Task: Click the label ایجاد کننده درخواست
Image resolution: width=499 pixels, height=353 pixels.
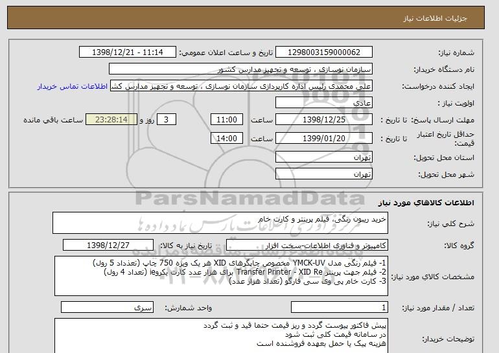Action: pos(438,87)
